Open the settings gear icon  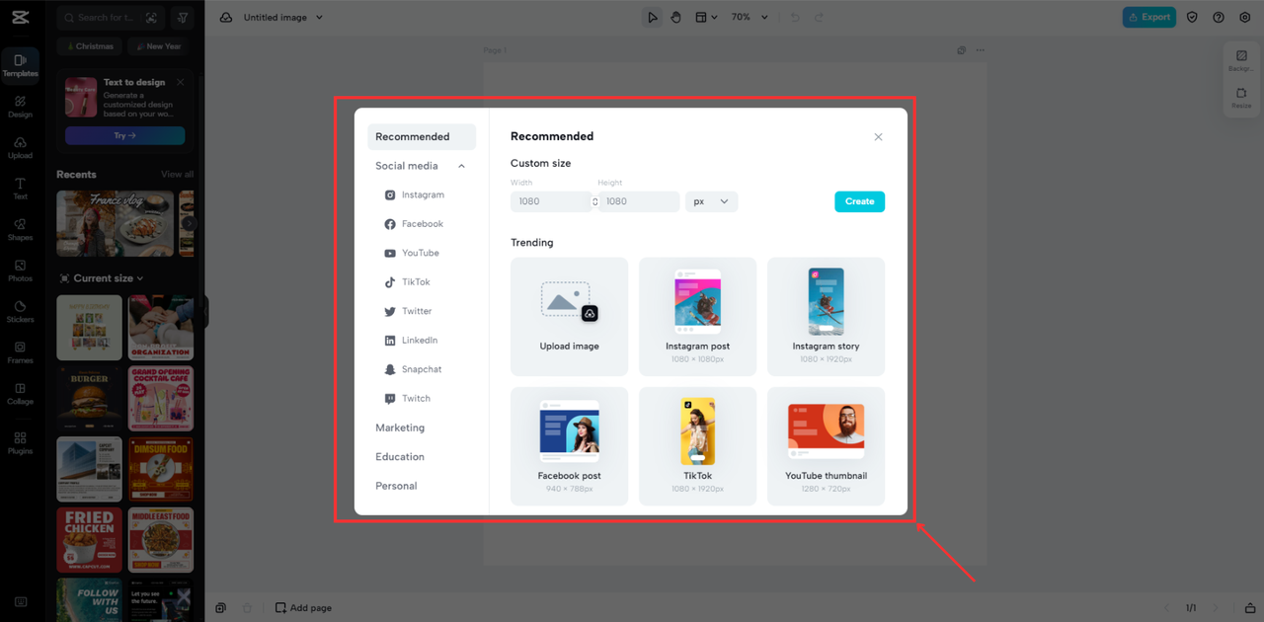(x=1244, y=17)
